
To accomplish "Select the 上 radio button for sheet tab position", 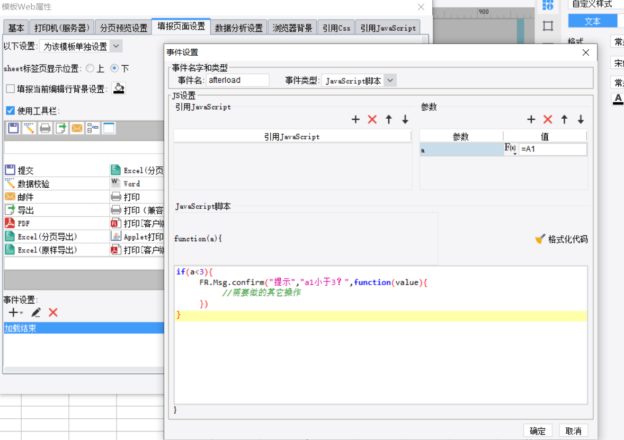I will coord(91,68).
